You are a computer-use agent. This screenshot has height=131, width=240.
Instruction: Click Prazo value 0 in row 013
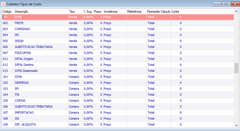pos(98,71)
